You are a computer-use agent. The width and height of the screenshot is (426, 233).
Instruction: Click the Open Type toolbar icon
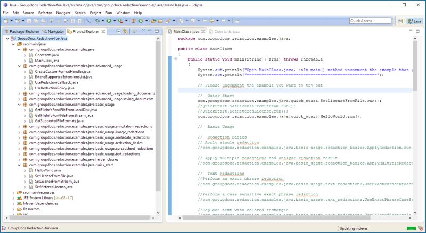coord(153,21)
